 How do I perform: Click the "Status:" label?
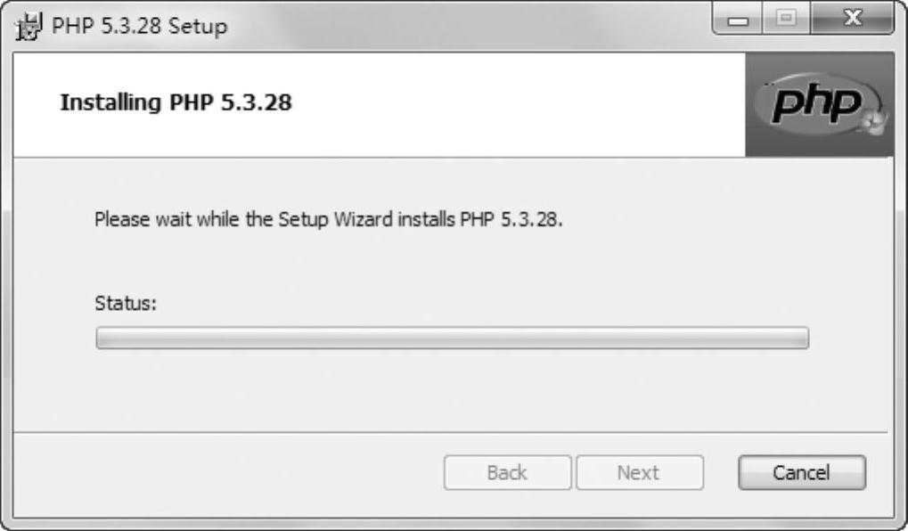point(126,303)
